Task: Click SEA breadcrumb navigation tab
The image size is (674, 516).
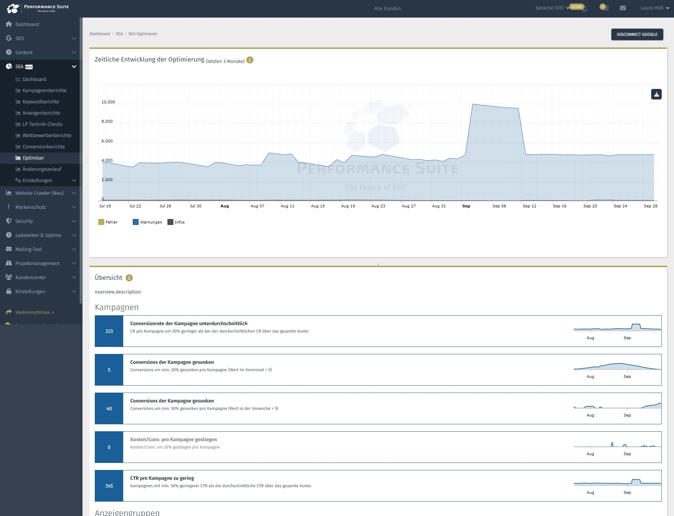Action: [119, 34]
